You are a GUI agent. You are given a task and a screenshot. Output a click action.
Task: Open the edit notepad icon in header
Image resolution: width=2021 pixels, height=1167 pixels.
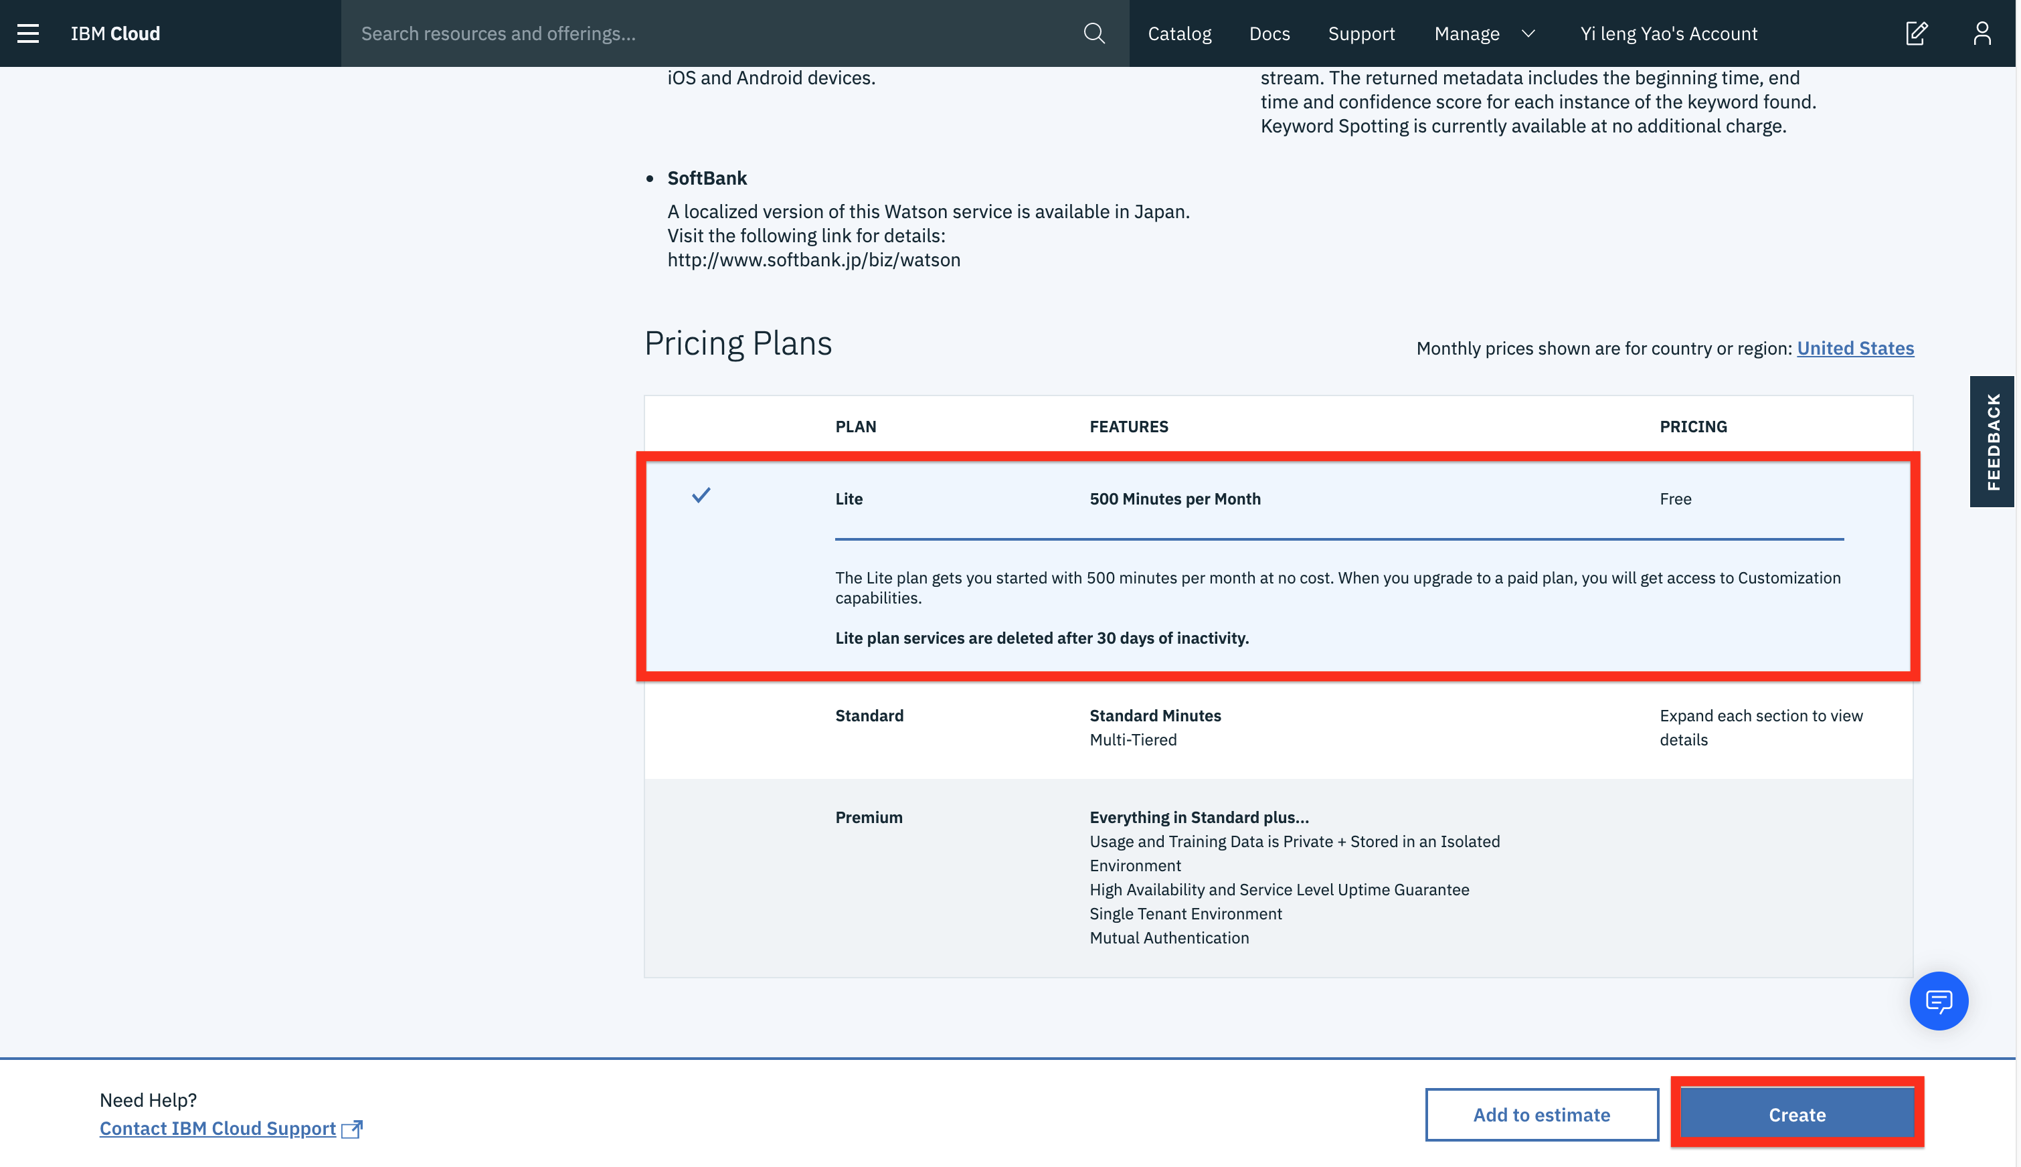1916,33
